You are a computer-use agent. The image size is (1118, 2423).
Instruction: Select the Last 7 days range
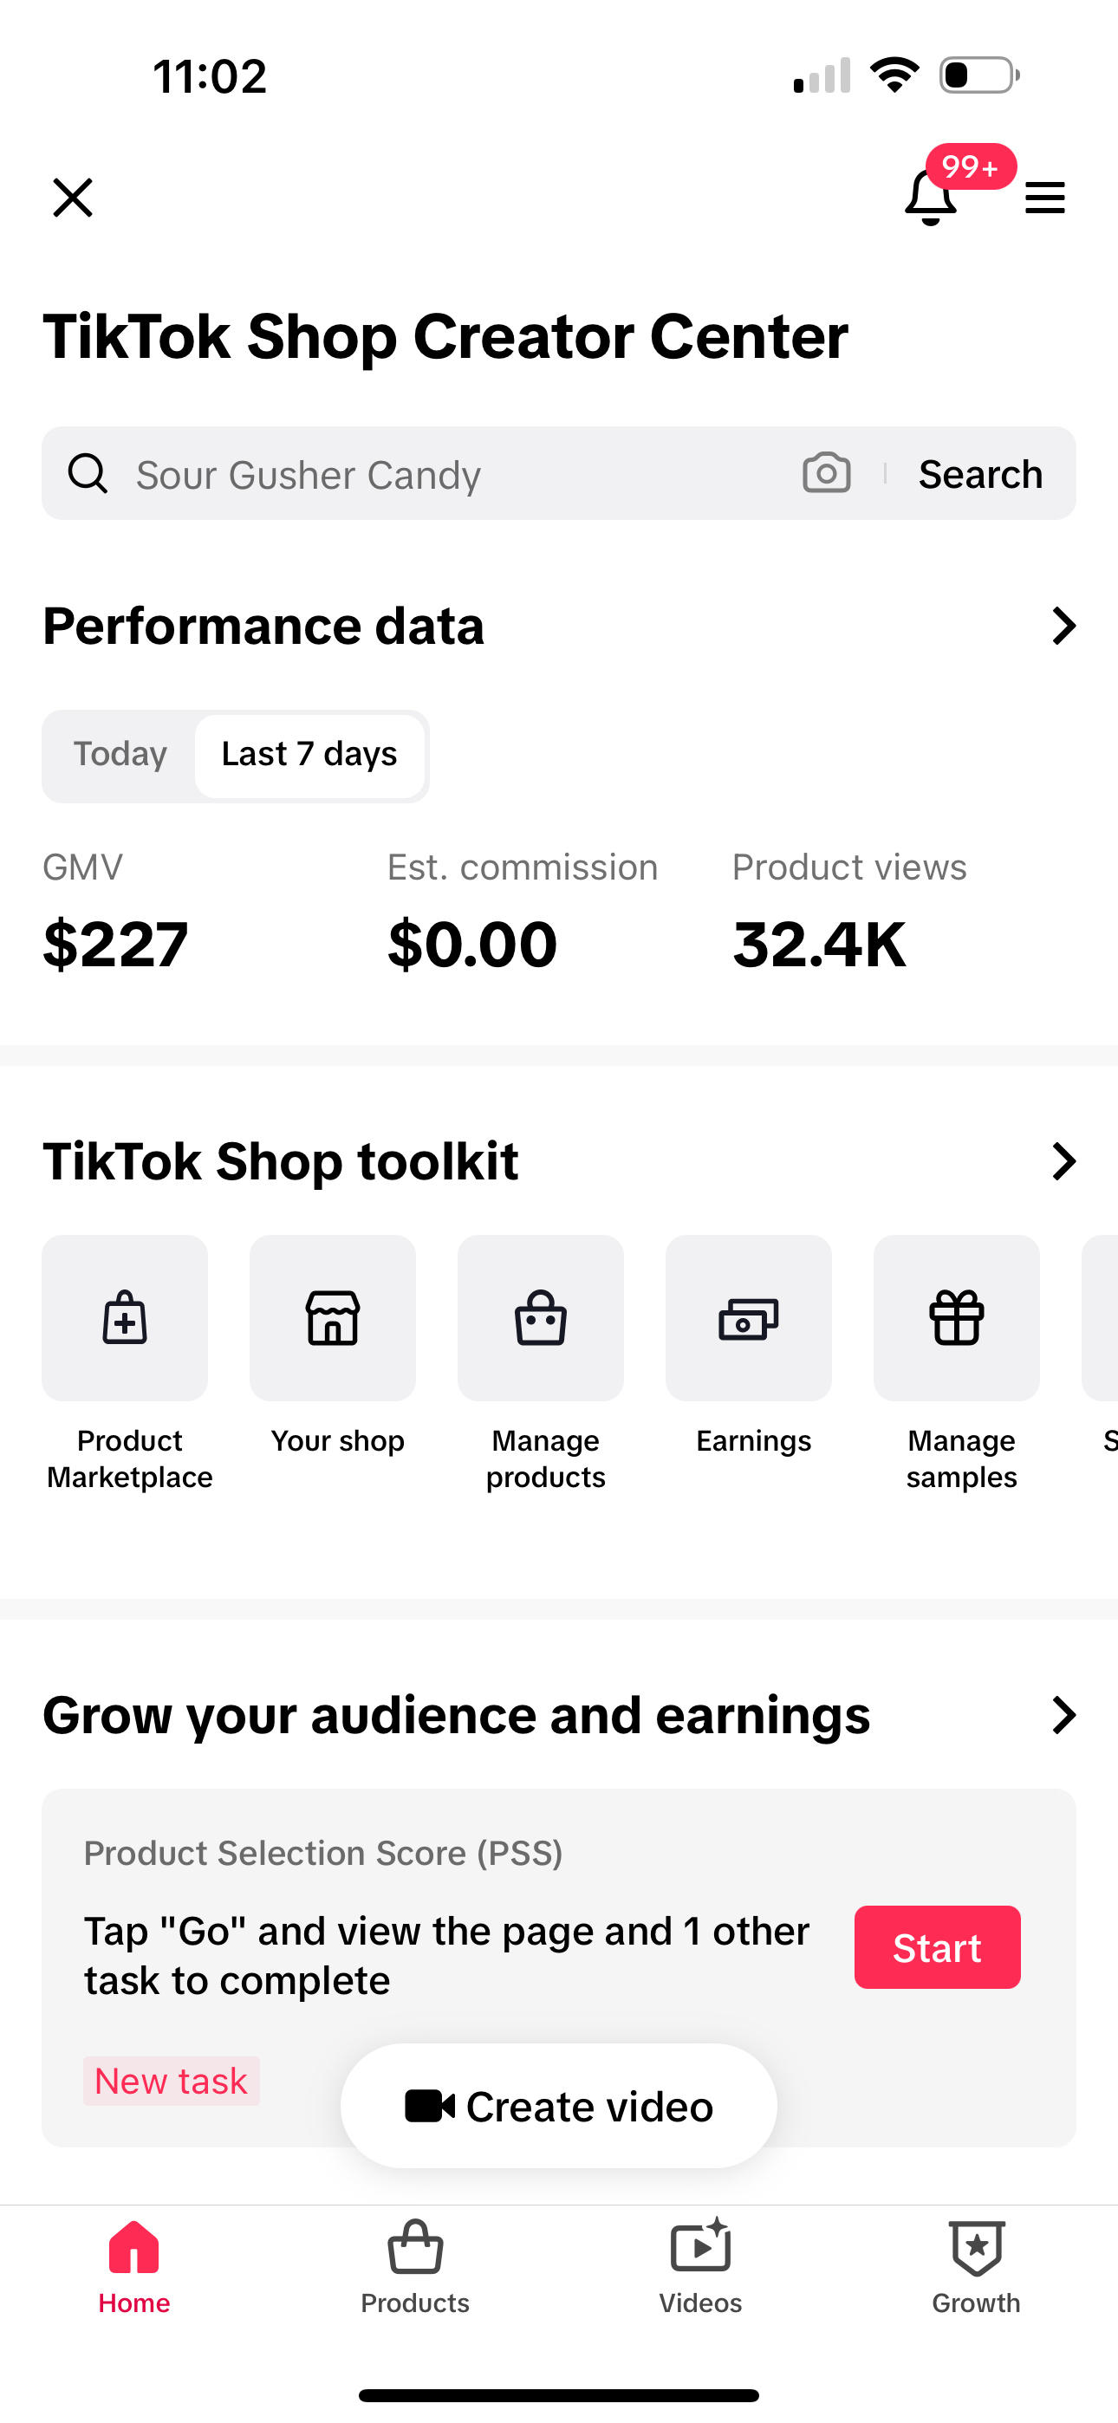[x=309, y=754]
